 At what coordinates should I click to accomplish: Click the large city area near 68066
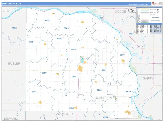(80, 68)
